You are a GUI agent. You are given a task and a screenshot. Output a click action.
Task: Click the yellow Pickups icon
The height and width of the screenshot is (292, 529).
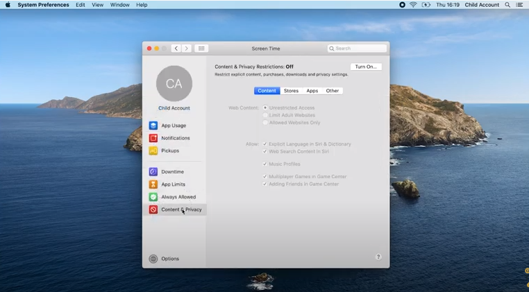tap(153, 151)
